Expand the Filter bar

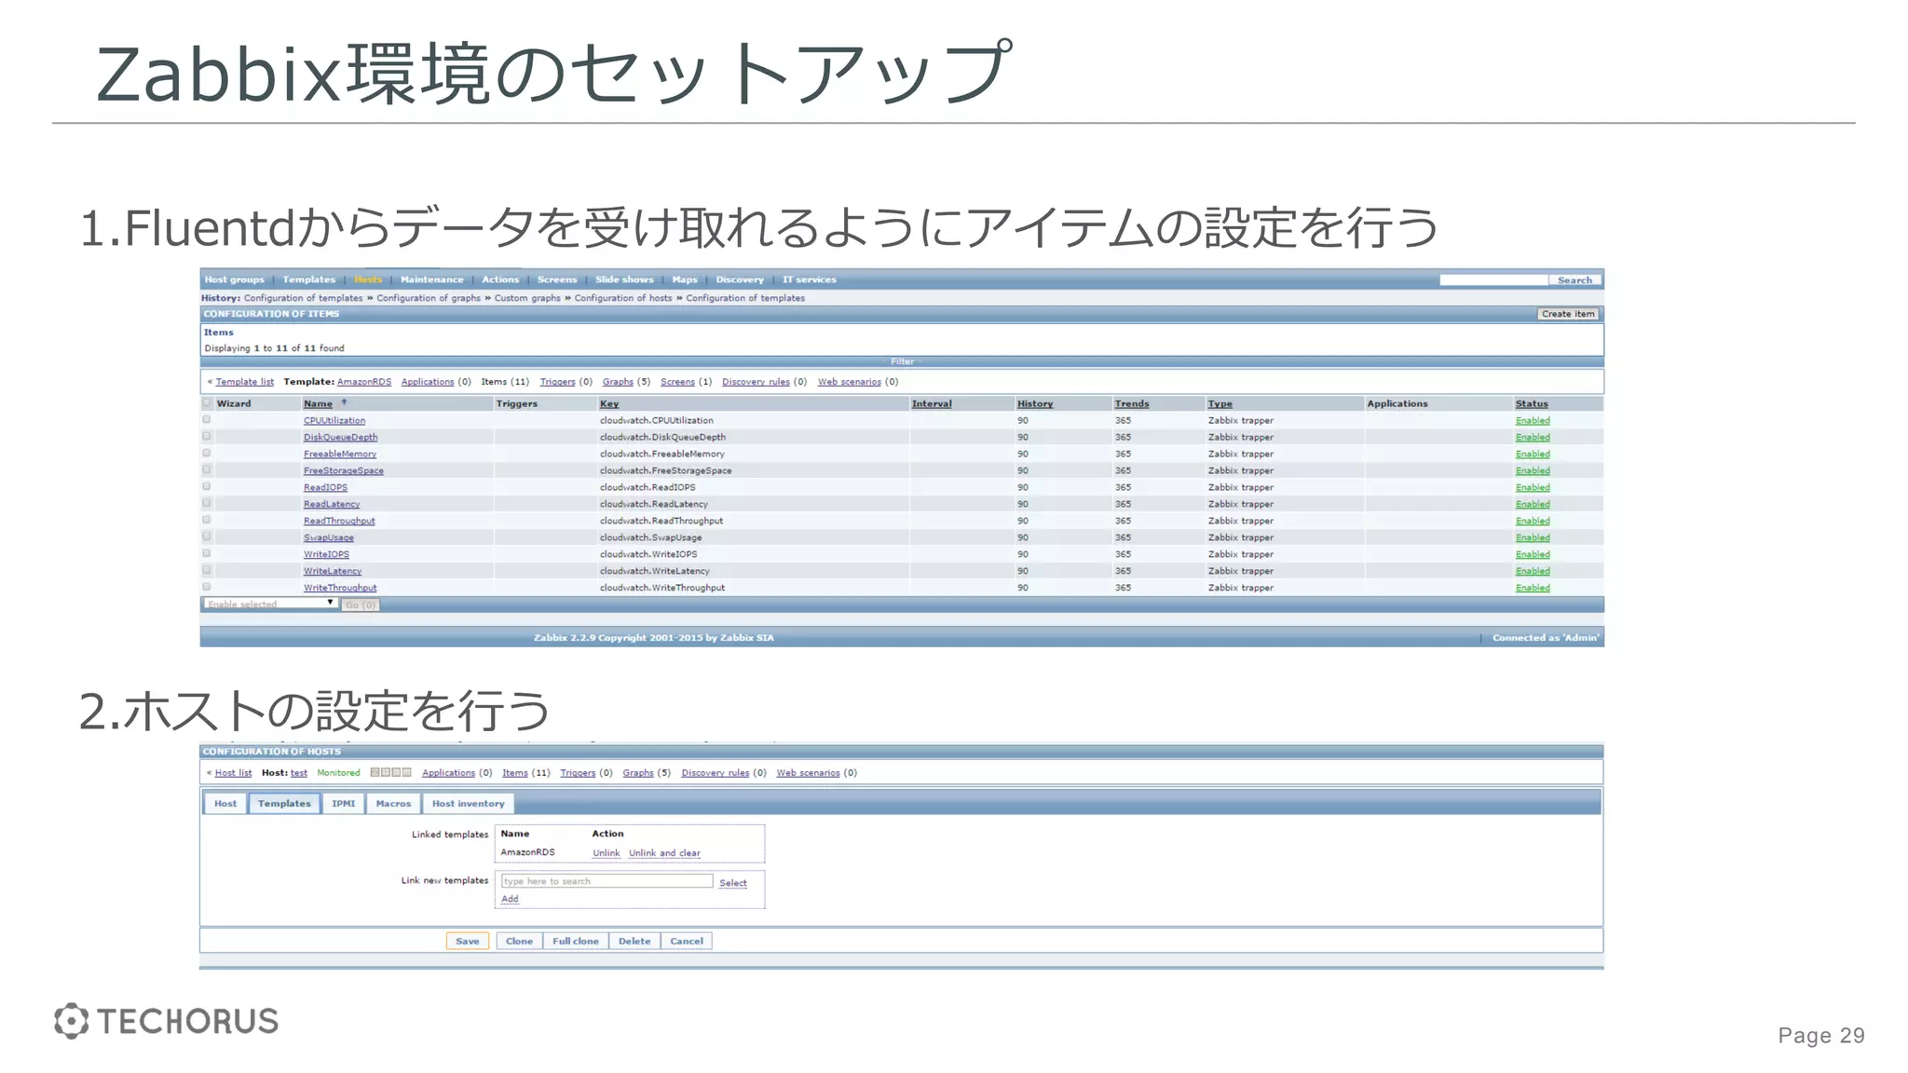(x=902, y=361)
